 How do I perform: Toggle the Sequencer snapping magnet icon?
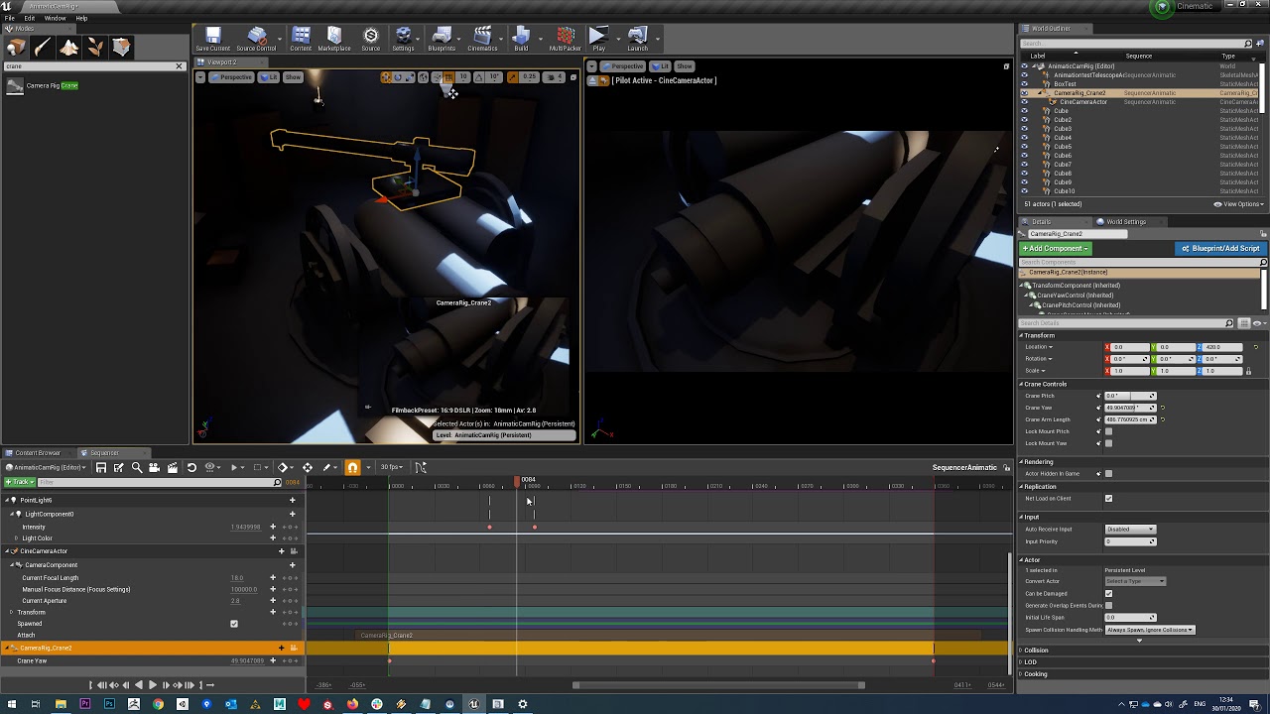point(352,467)
